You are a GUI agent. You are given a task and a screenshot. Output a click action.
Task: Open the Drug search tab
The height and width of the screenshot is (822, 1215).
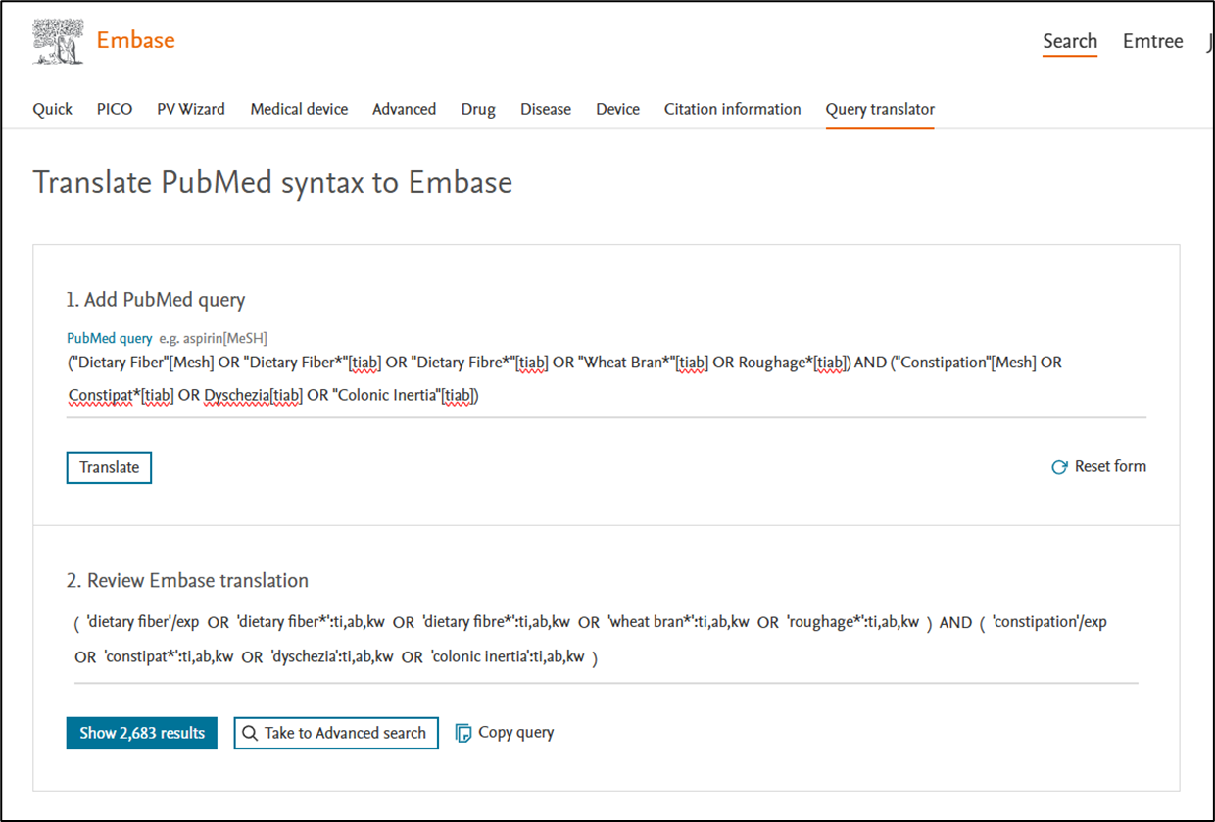click(x=478, y=109)
